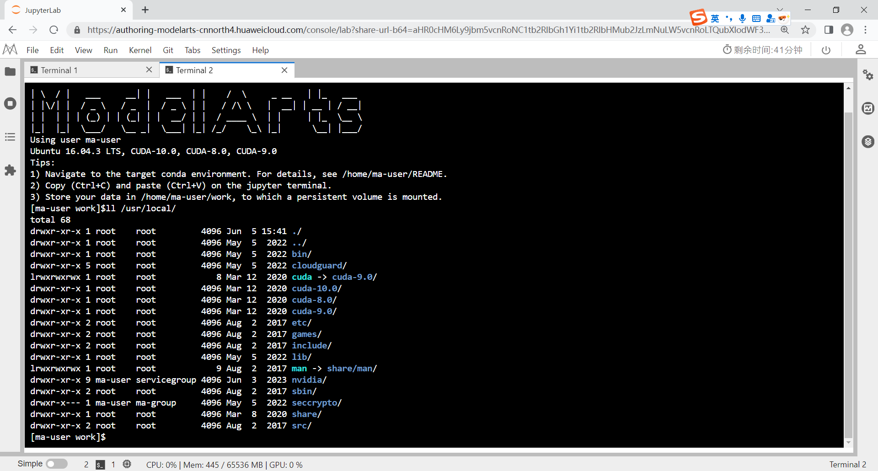Click the cuda-10.0/ directory entry

tap(317, 289)
